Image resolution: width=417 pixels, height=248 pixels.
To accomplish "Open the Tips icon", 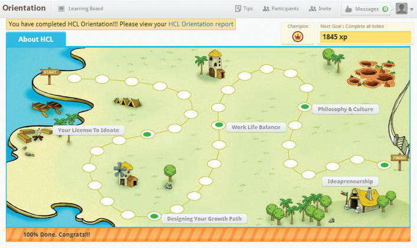I will [x=238, y=9].
